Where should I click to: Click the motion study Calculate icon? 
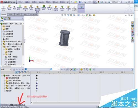(14, 70)
